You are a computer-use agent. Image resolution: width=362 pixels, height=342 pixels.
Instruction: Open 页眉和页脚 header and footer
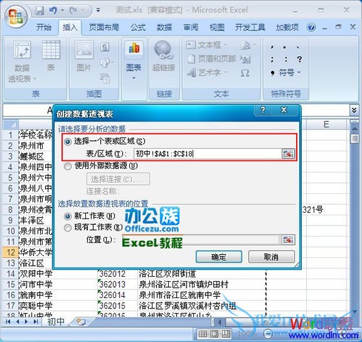[x=211, y=59]
